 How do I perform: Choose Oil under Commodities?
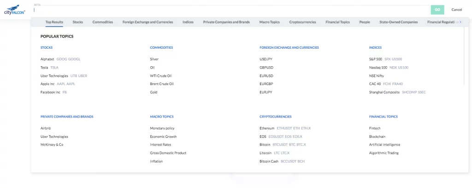[x=152, y=68]
